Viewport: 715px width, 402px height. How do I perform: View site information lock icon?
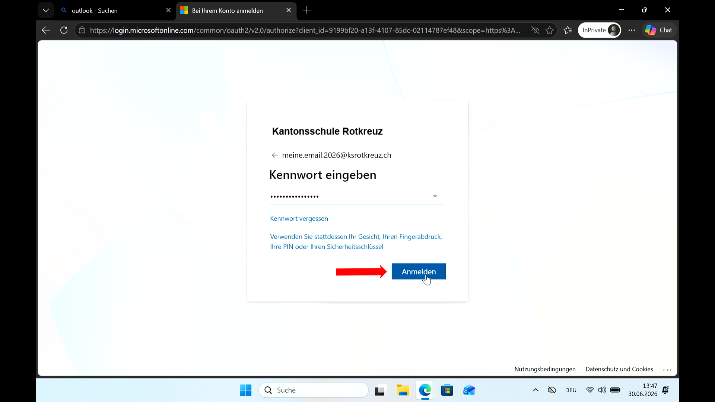[x=82, y=30]
